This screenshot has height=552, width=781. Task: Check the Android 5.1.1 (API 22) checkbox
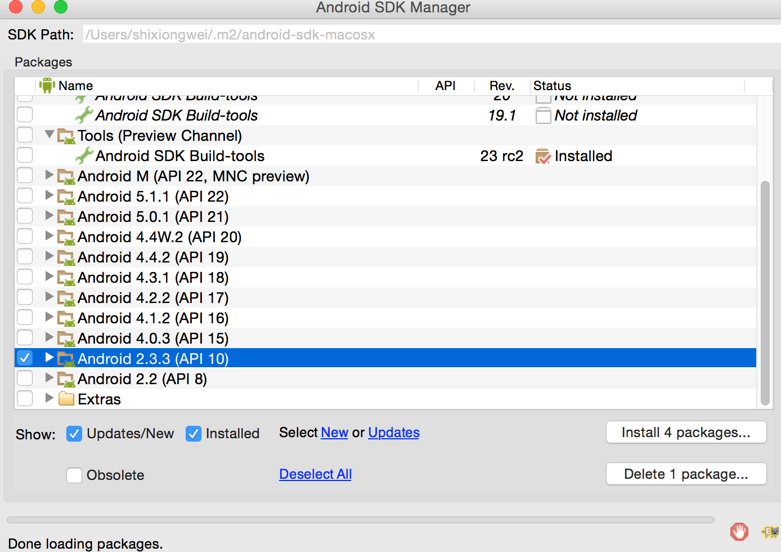click(25, 195)
